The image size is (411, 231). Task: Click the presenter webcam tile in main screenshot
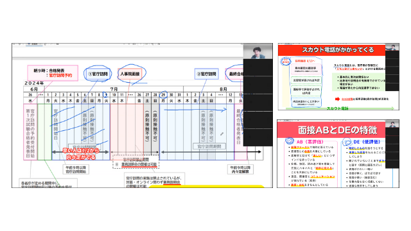(258, 51)
